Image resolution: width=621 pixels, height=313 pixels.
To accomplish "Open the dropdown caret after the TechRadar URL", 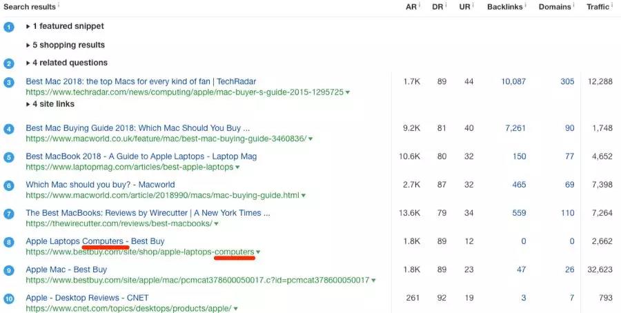I will click(347, 92).
